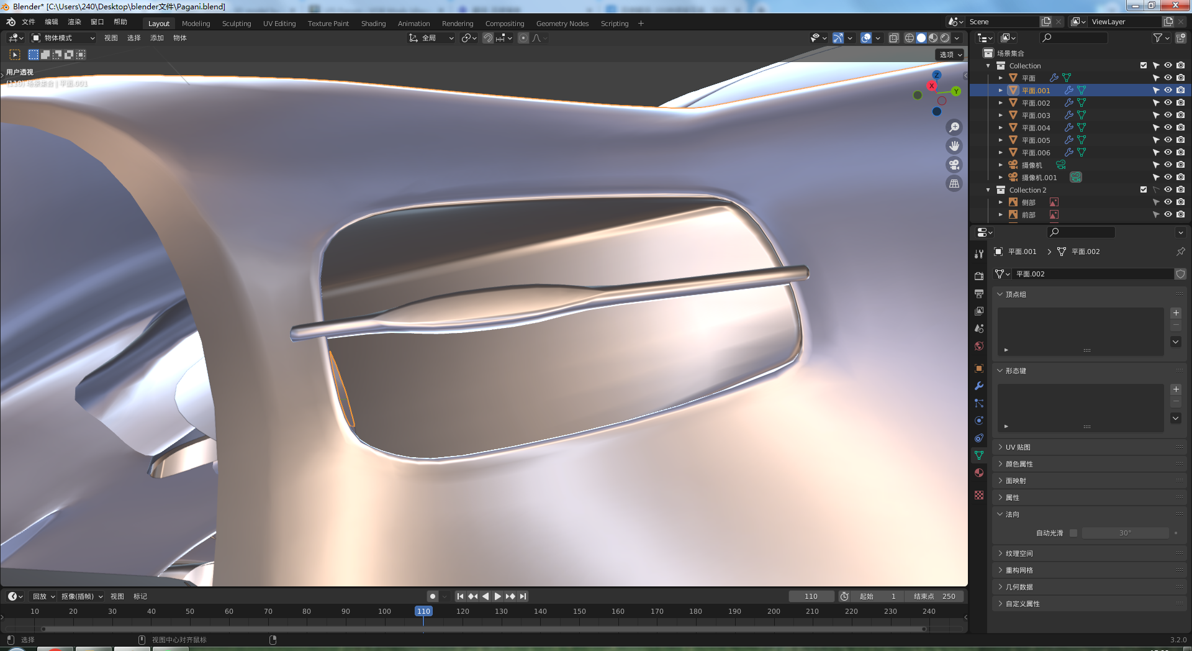1192x651 pixels.
Task: Open the Object Constraints properties tab
Action: pyautogui.click(x=979, y=438)
